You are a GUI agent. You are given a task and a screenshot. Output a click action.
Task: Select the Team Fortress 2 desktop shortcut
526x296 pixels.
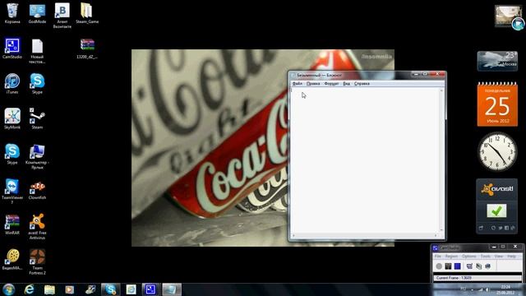[37, 262]
